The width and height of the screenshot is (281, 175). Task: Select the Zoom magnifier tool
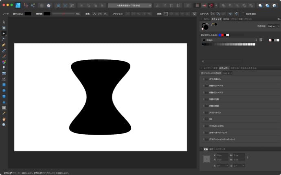pyautogui.click(x=4, y=125)
